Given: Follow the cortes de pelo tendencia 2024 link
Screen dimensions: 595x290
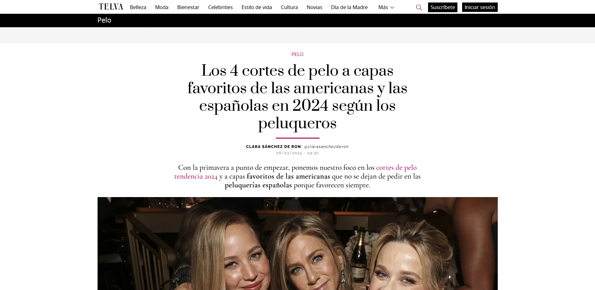Looking at the screenshot, I should pyautogui.click(x=396, y=168).
